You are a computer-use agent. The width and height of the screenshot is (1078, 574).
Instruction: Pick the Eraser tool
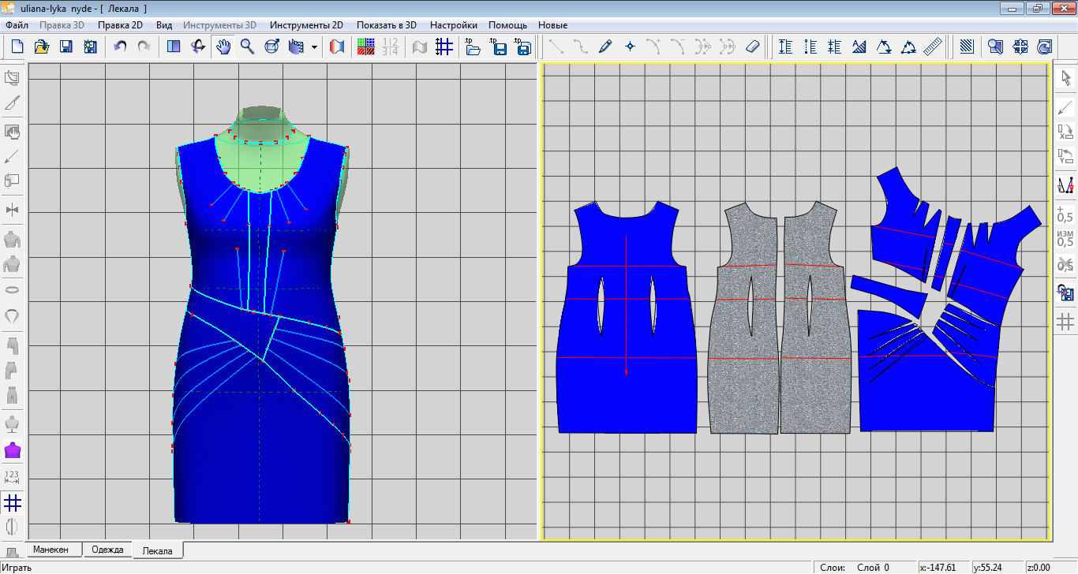click(x=752, y=47)
